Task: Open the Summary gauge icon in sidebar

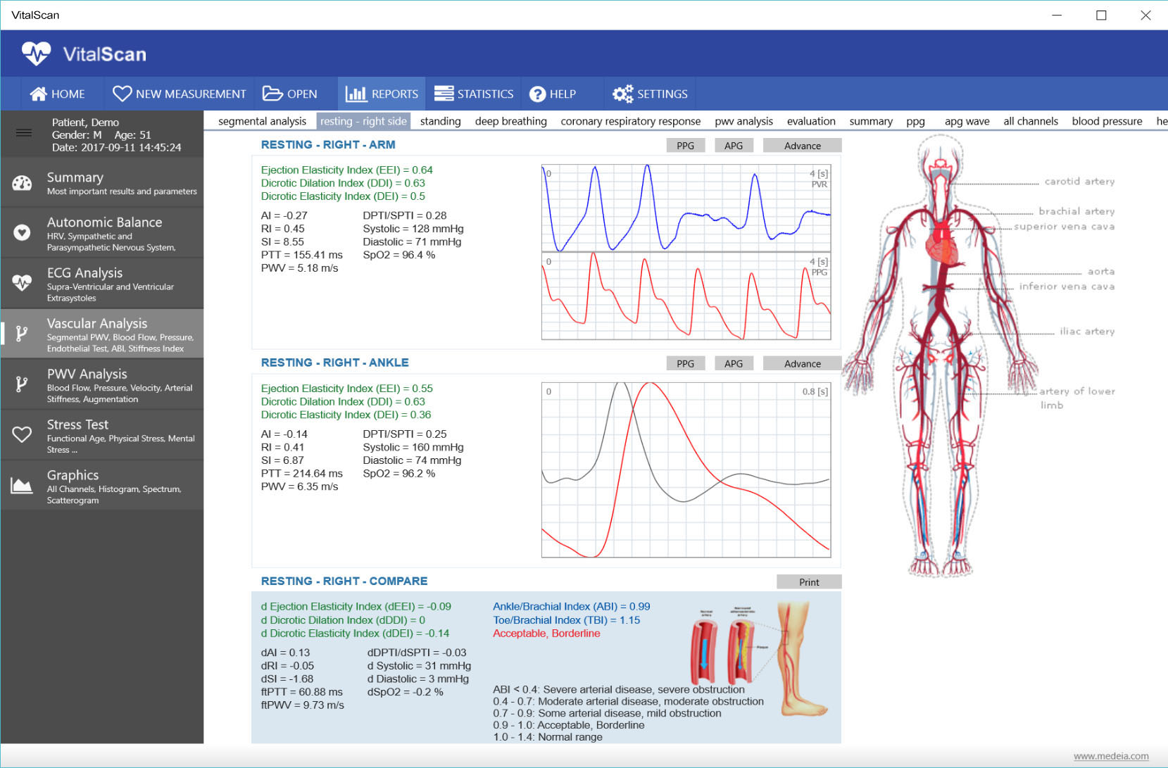Action: click(22, 183)
